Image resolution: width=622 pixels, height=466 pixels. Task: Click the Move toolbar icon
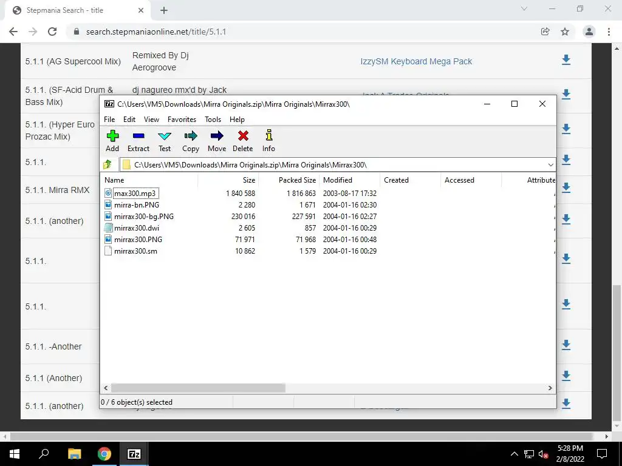click(217, 137)
